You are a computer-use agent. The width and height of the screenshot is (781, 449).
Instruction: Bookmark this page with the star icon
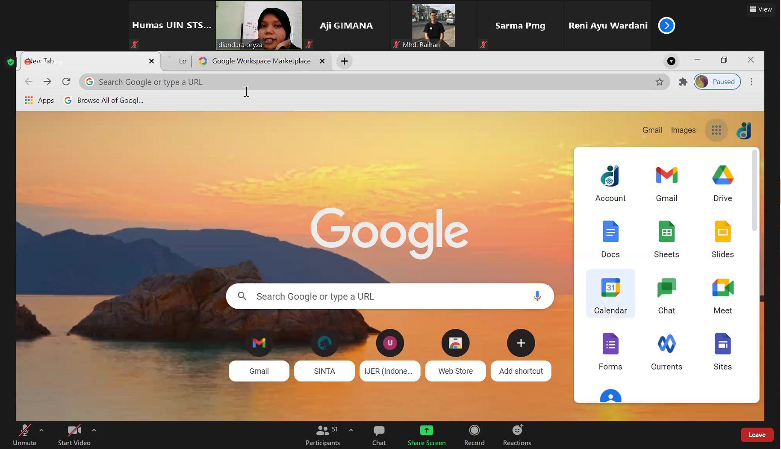(660, 82)
